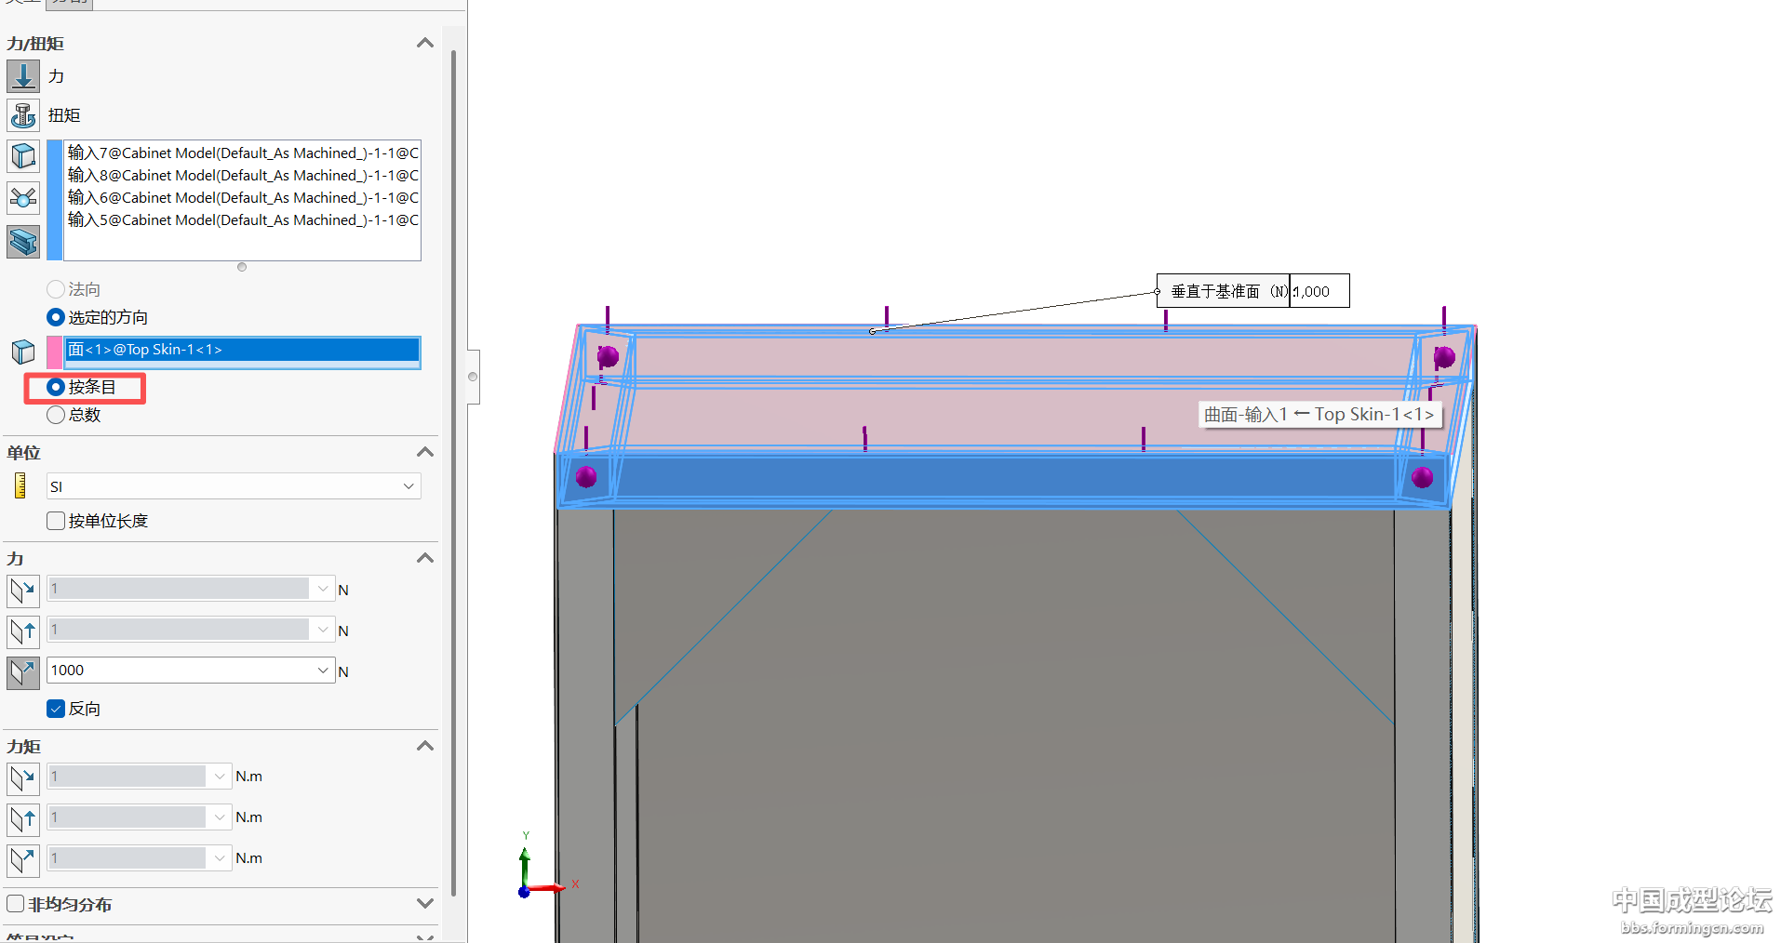This screenshot has width=1781, height=943.
Task: Click the face selection icon beside entity list
Action: 23,156
